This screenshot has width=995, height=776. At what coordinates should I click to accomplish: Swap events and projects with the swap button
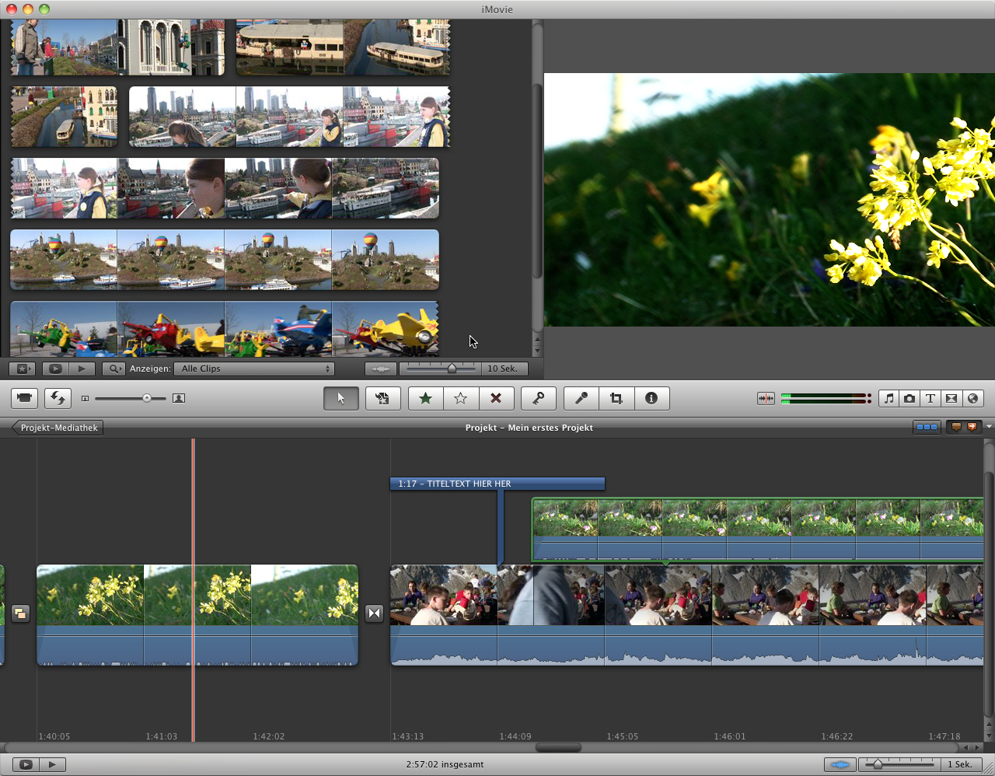(58, 398)
